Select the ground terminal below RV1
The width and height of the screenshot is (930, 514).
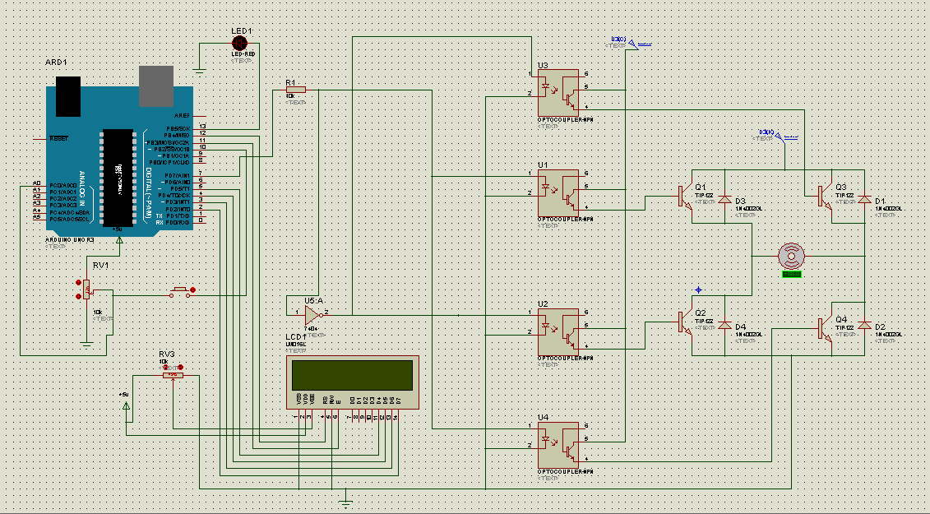pyautogui.click(x=86, y=345)
